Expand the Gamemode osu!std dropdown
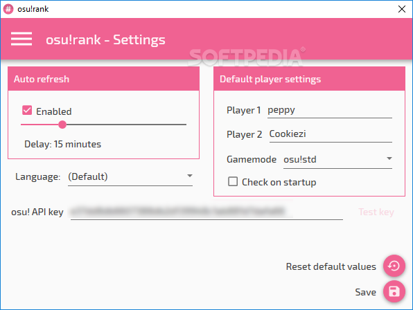The height and width of the screenshot is (310, 413). (337, 160)
